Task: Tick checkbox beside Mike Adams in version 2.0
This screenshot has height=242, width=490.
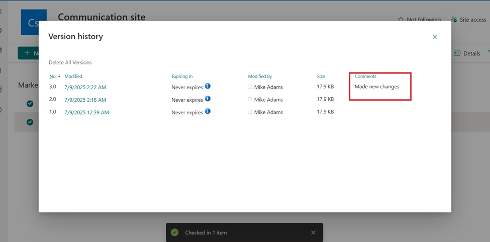Action: point(250,99)
